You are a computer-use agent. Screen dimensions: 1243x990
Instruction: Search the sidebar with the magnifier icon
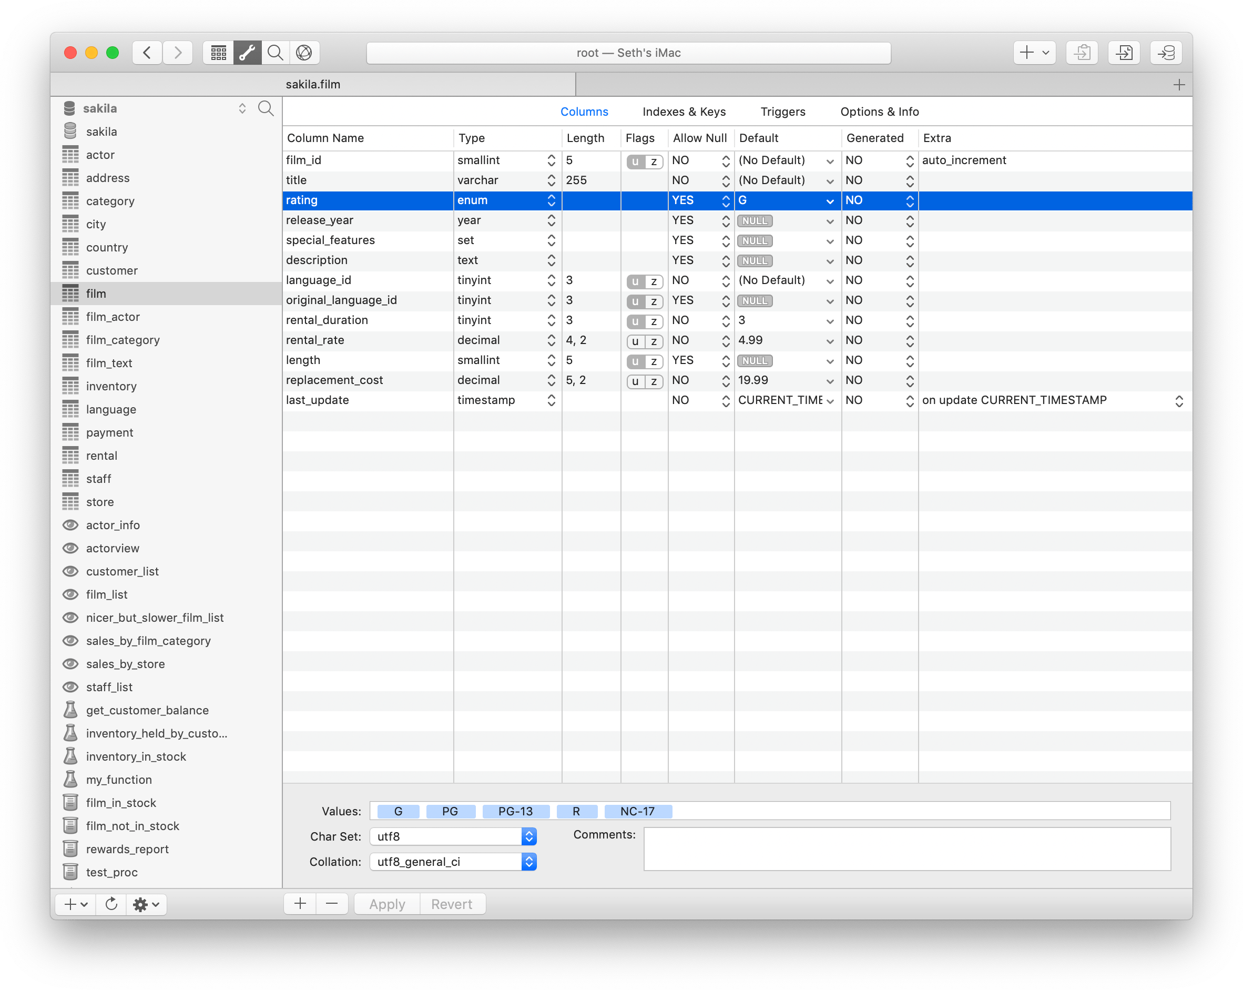(x=266, y=108)
